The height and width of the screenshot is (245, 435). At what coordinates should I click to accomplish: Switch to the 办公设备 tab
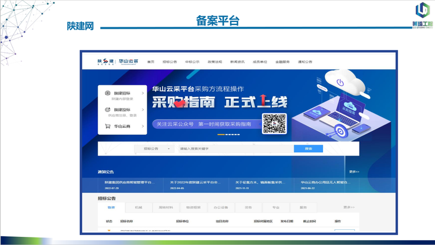click(x=221, y=207)
